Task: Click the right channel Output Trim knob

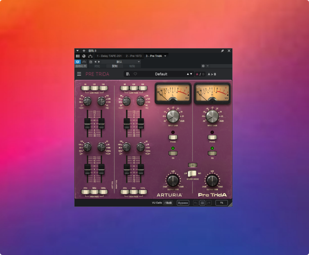Action: point(212,180)
